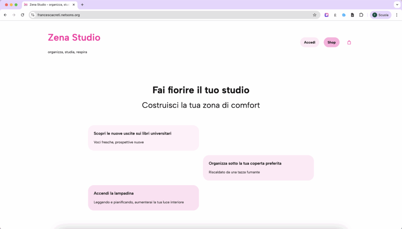Open the shopping bag cart icon

[x=349, y=42]
